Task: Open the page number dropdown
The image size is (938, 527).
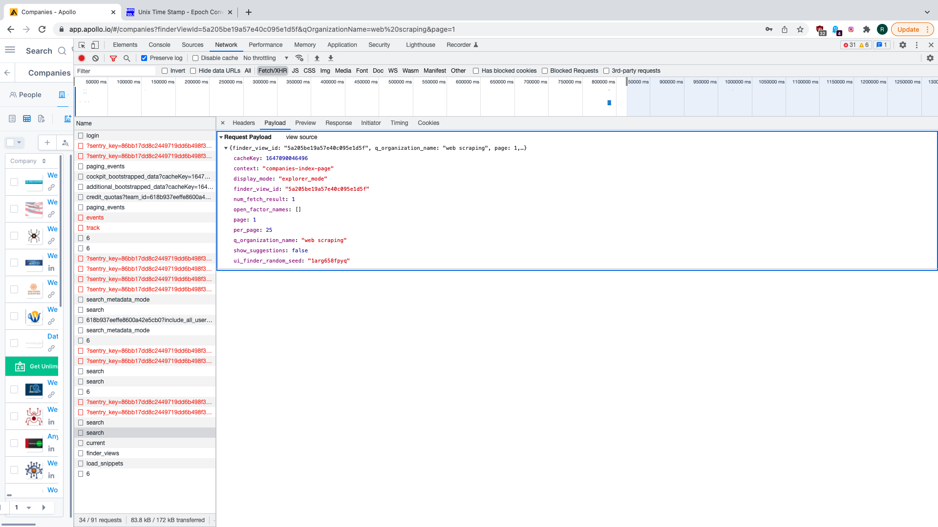Action: coord(29,507)
